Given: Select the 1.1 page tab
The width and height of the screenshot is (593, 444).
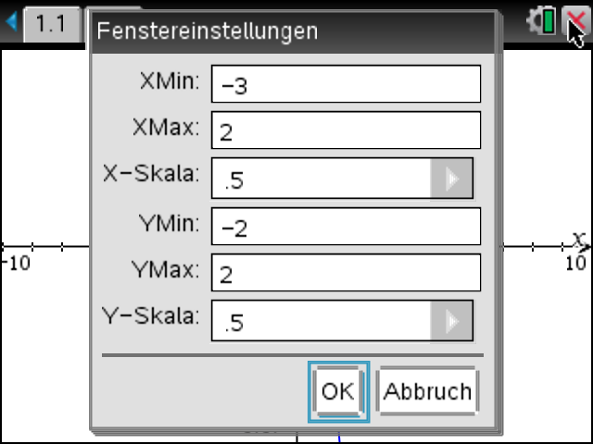Looking at the screenshot, I should pyautogui.click(x=52, y=23).
